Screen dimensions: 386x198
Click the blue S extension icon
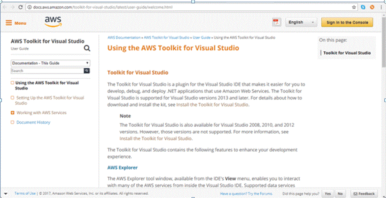click(x=363, y=7)
